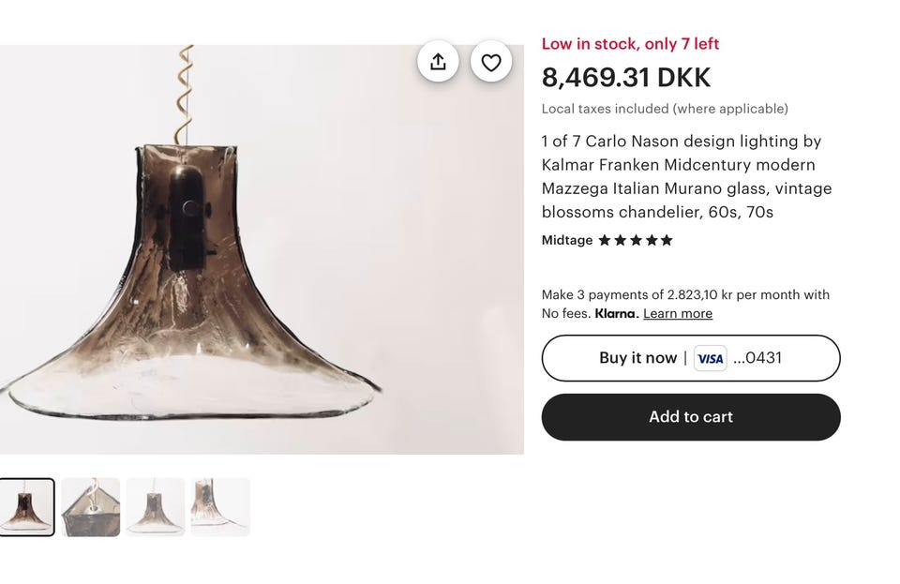The image size is (900, 584).
Task: Click the Klarna logo text
Action: point(616,313)
